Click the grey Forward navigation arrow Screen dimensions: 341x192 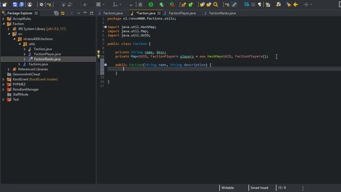pyautogui.click(x=306, y=5)
